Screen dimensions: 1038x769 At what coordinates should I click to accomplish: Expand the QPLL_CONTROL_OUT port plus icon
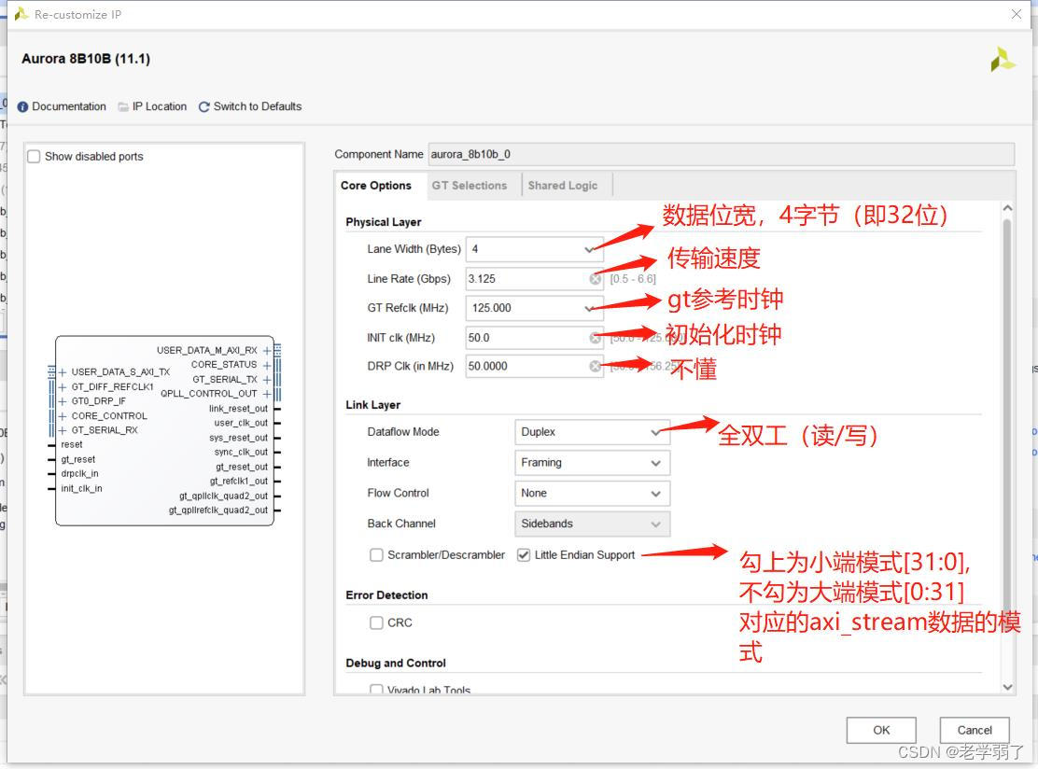tap(266, 394)
